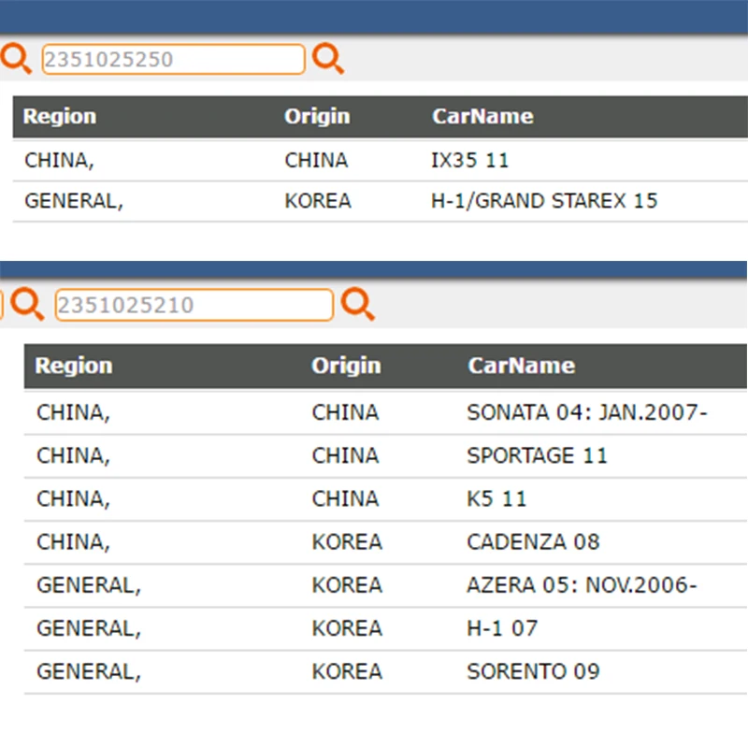Image resolution: width=748 pixels, height=748 pixels.
Task: Select the SPORTAGE 11 row
Action: 385,456
